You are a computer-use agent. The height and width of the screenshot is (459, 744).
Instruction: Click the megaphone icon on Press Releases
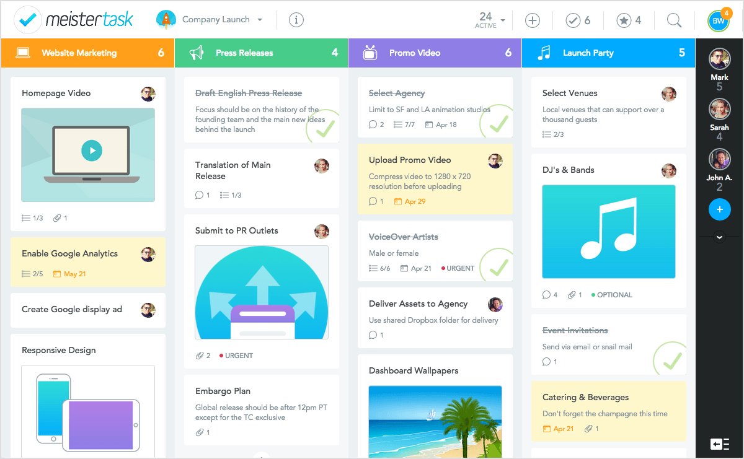(197, 53)
